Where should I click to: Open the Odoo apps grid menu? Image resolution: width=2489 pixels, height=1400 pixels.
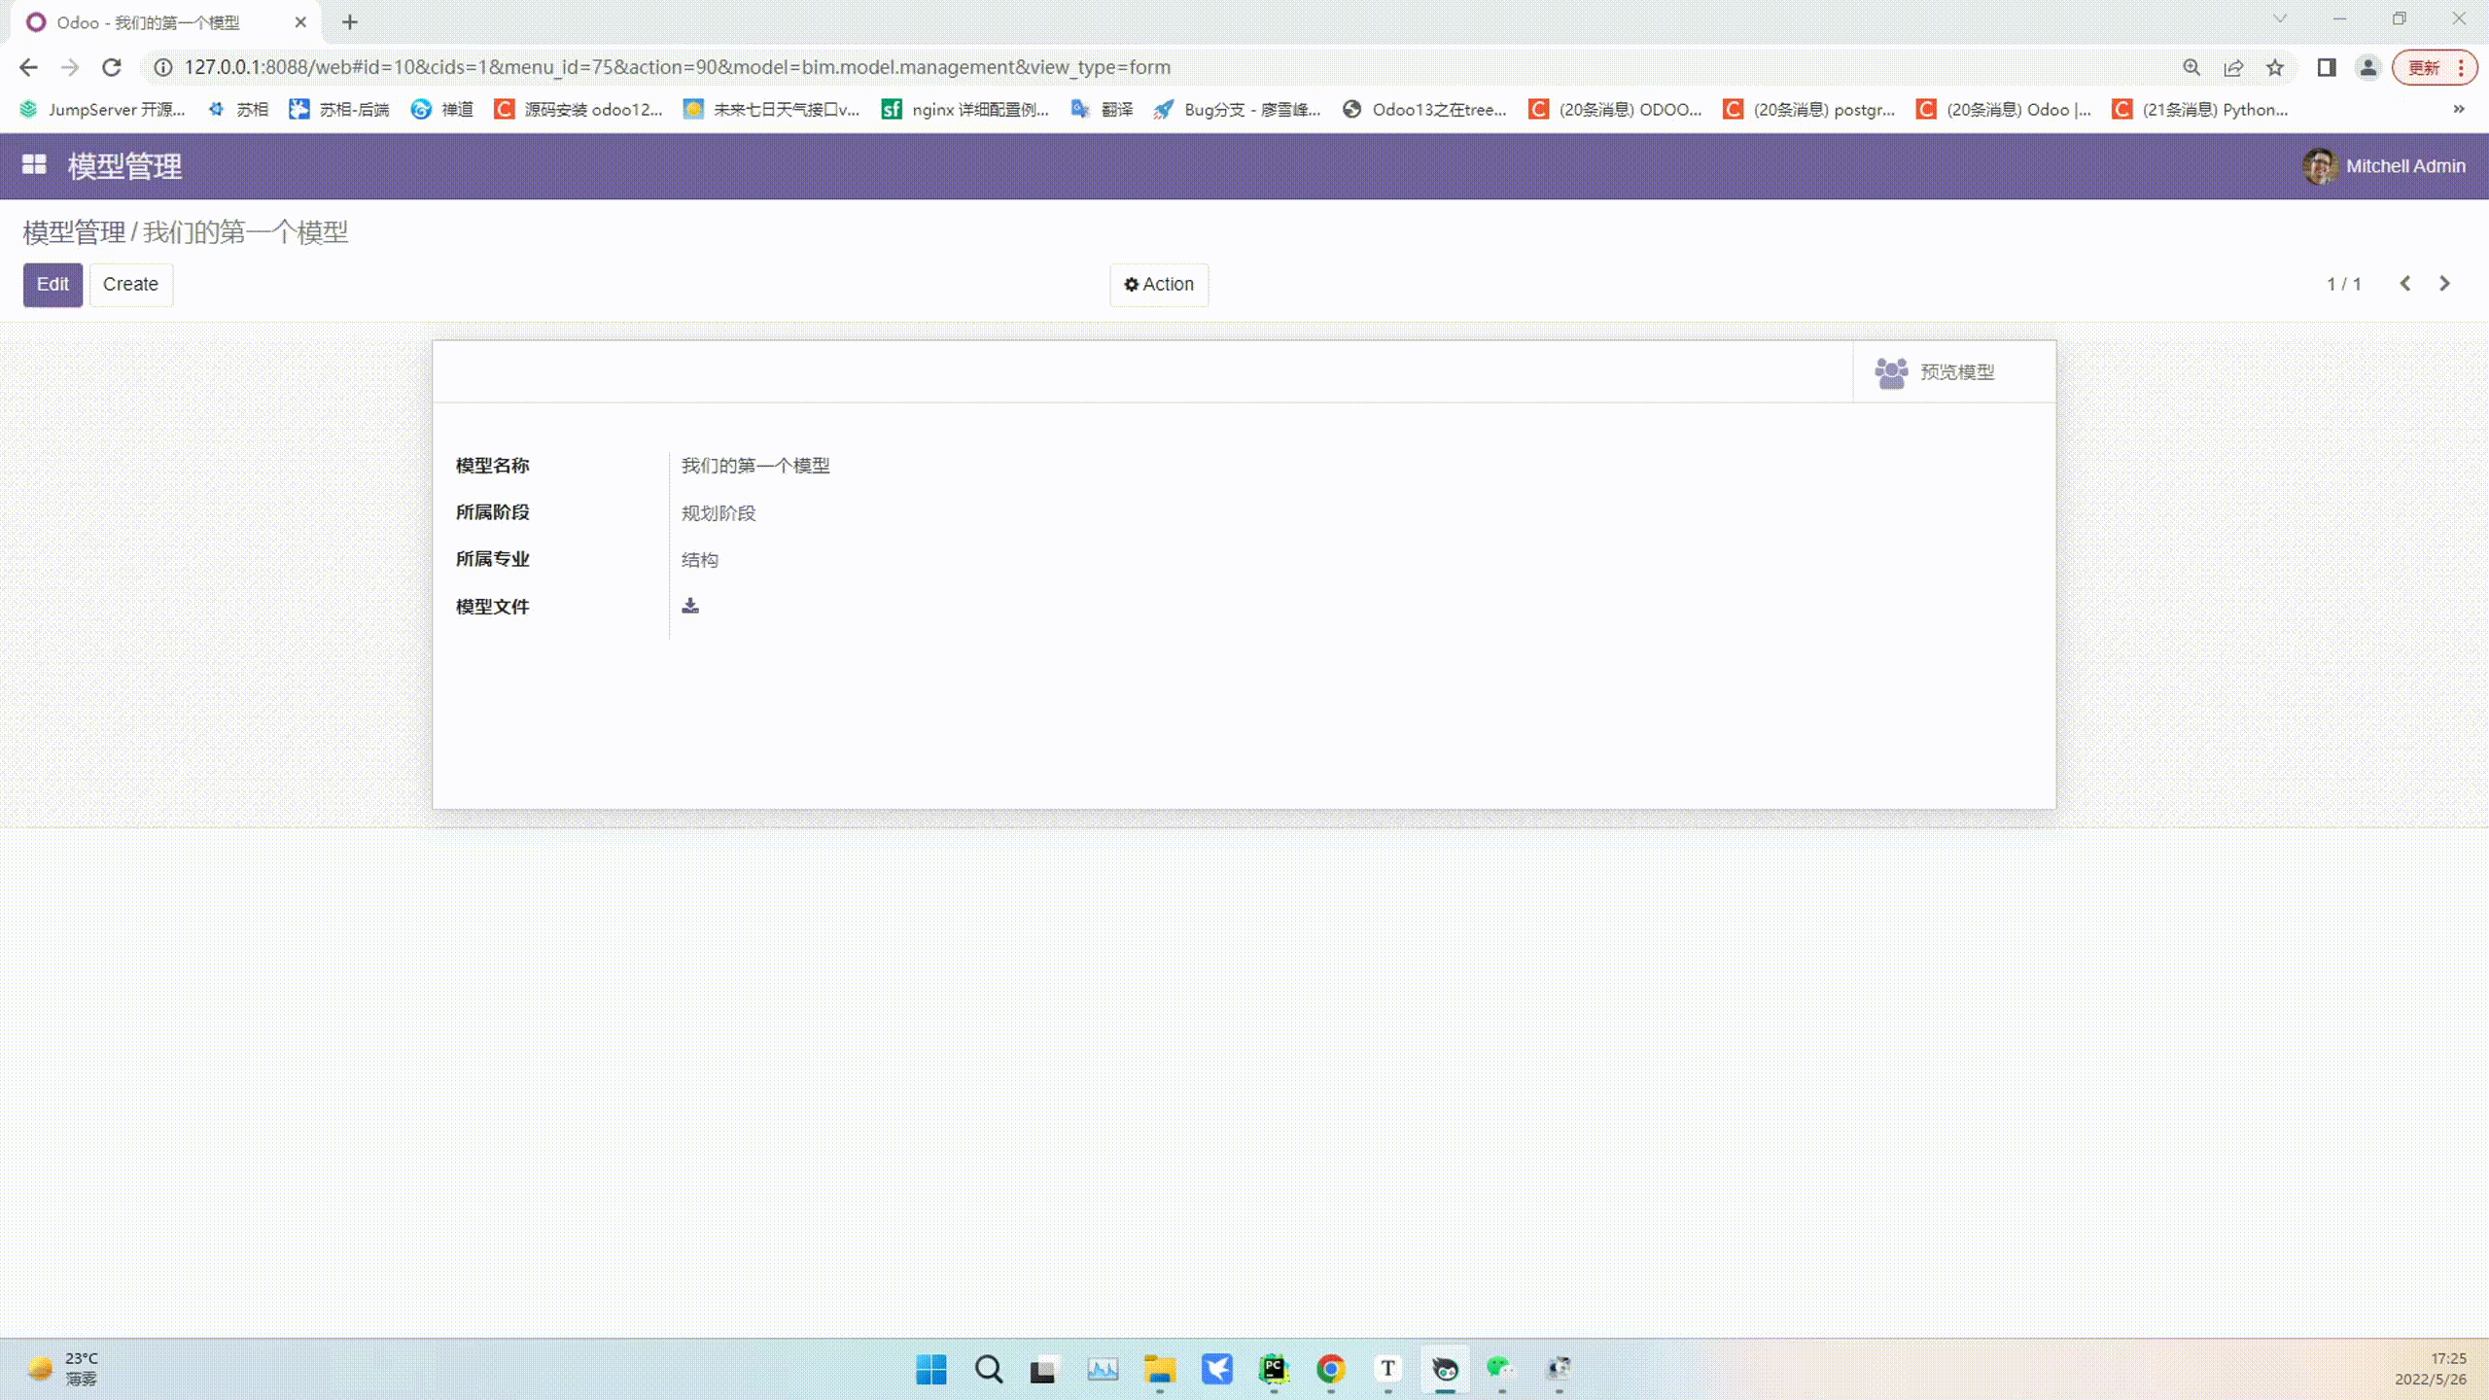[34, 165]
